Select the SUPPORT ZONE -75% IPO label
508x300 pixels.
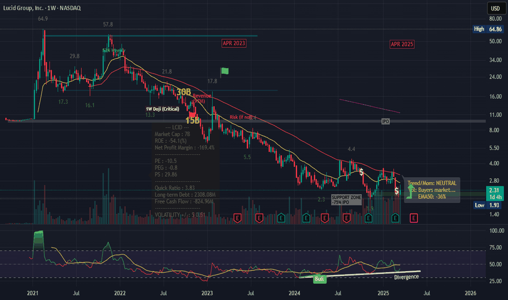click(346, 200)
